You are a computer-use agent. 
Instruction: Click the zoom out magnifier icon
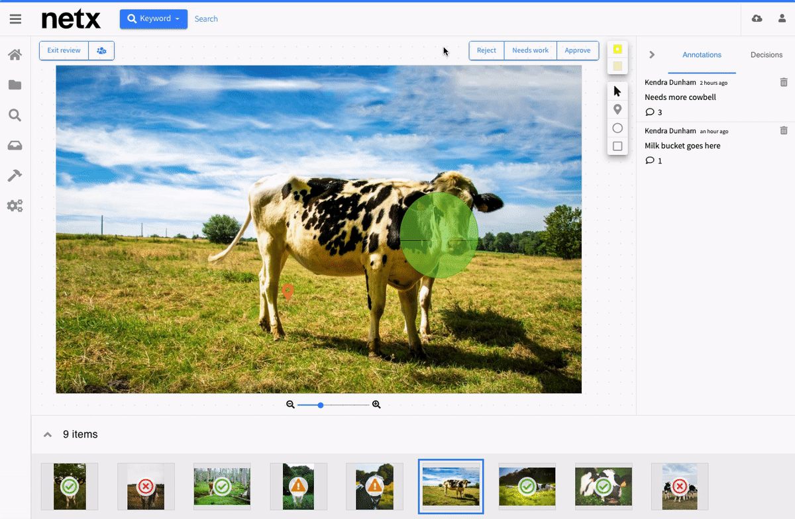290,404
